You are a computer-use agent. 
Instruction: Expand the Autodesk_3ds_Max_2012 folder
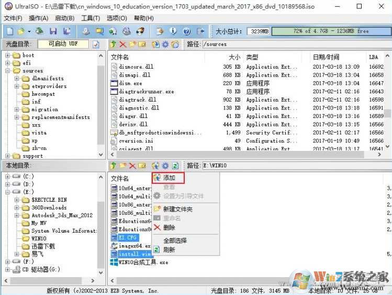pos(17,215)
